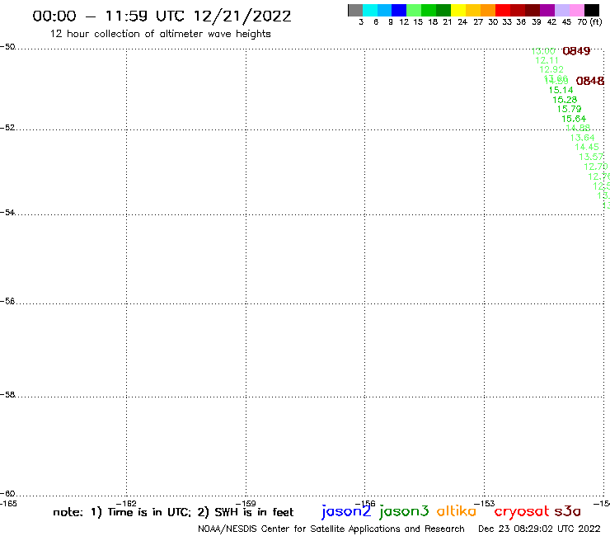The width and height of the screenshot is (610, 536).
Task: Click the longitude label '-165'
Action: 8,504
